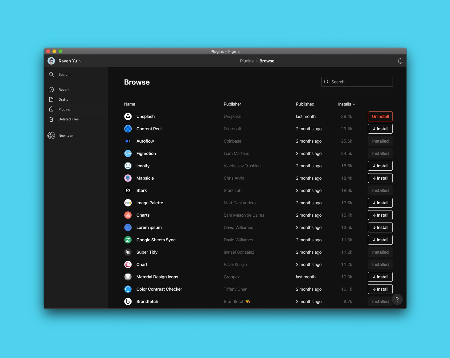Click the Autoflow plugin icon
The height and width of the screenshot is (358, 450).
128,141
